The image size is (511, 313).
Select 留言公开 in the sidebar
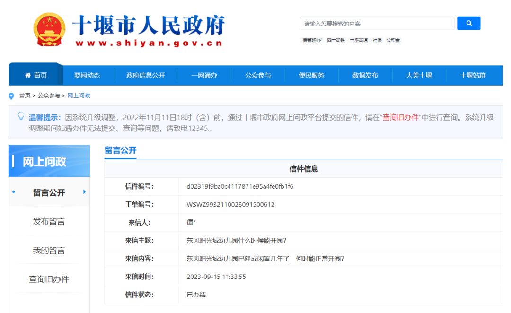pyautogui.click(x=49, y=192)
